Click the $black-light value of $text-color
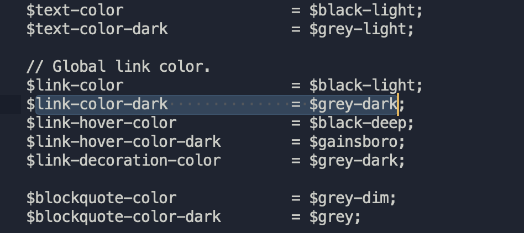 pyautogui.click(x=362, y=10)
